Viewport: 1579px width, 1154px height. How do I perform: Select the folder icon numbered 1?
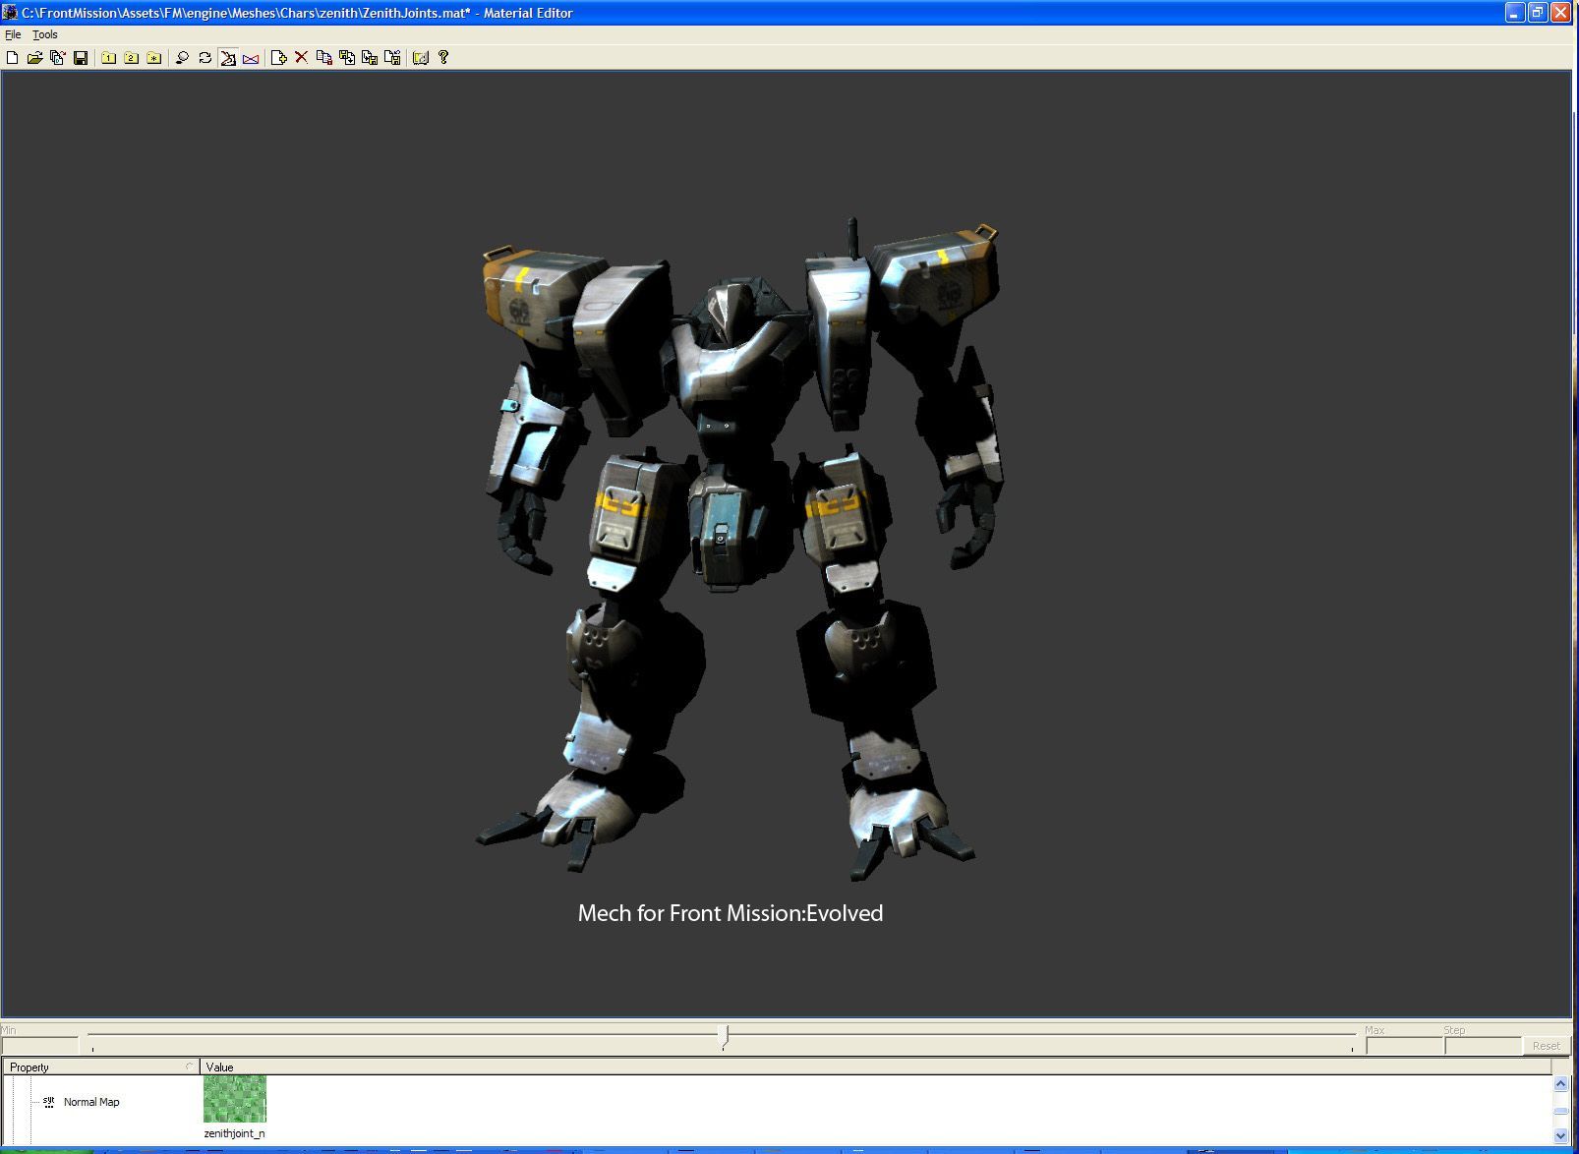click(x=108, y=58)
